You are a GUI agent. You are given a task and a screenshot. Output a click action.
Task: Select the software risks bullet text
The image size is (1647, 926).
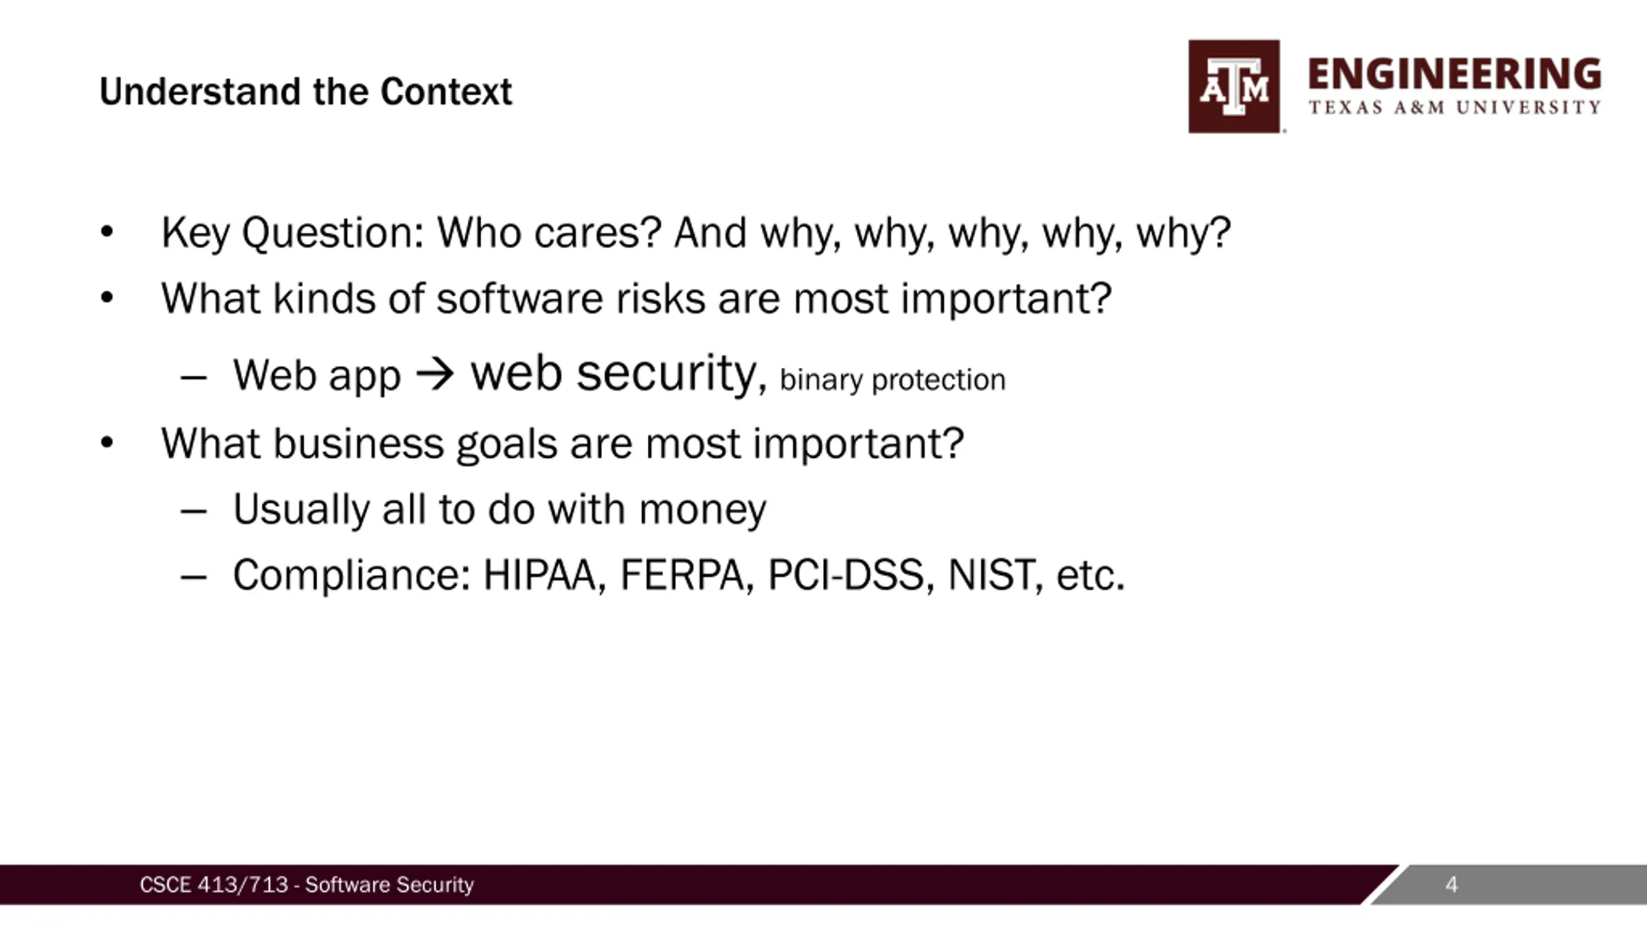pos(636,299)
